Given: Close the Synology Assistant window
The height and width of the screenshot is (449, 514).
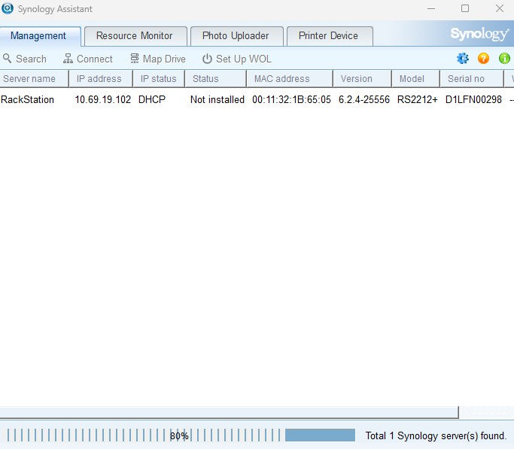Looking at the screenshot, I should point(499,8).
